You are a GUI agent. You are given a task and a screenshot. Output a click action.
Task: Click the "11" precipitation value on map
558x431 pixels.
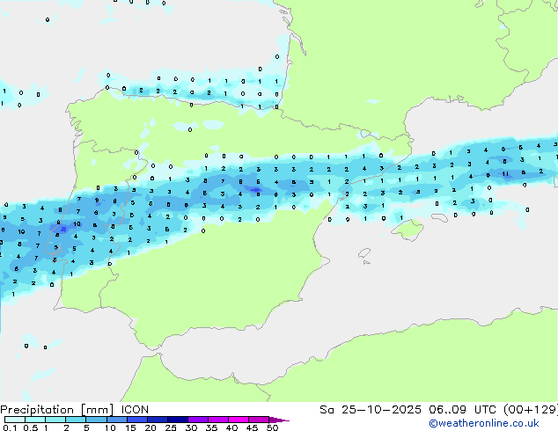[505, 174]
